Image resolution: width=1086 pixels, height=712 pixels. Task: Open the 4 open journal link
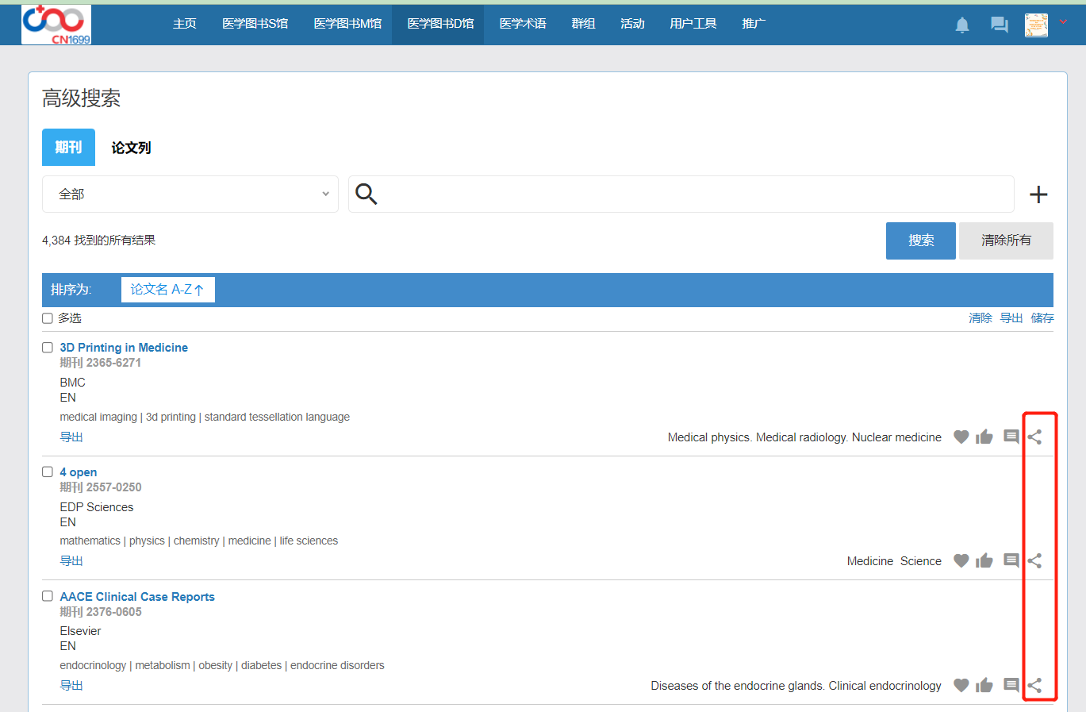(79, 472)
